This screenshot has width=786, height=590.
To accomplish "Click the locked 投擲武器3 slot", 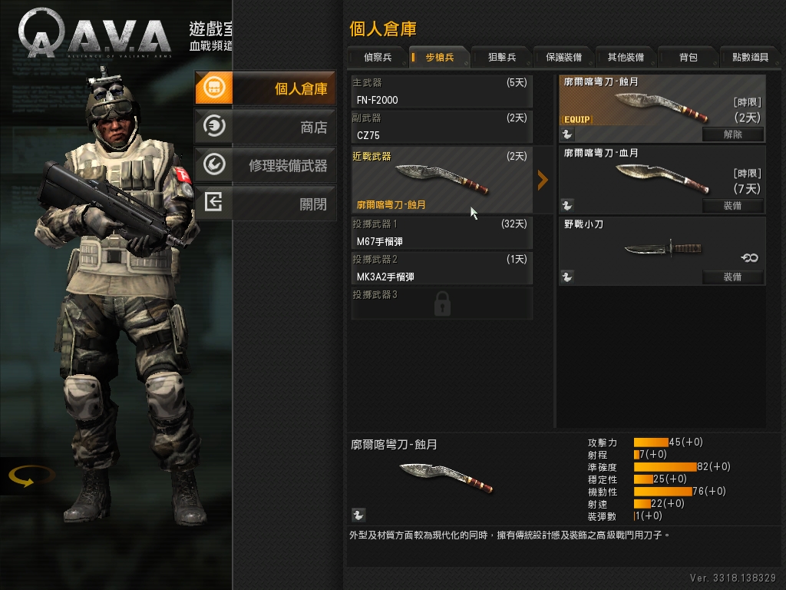I will (x=441, y=303).
